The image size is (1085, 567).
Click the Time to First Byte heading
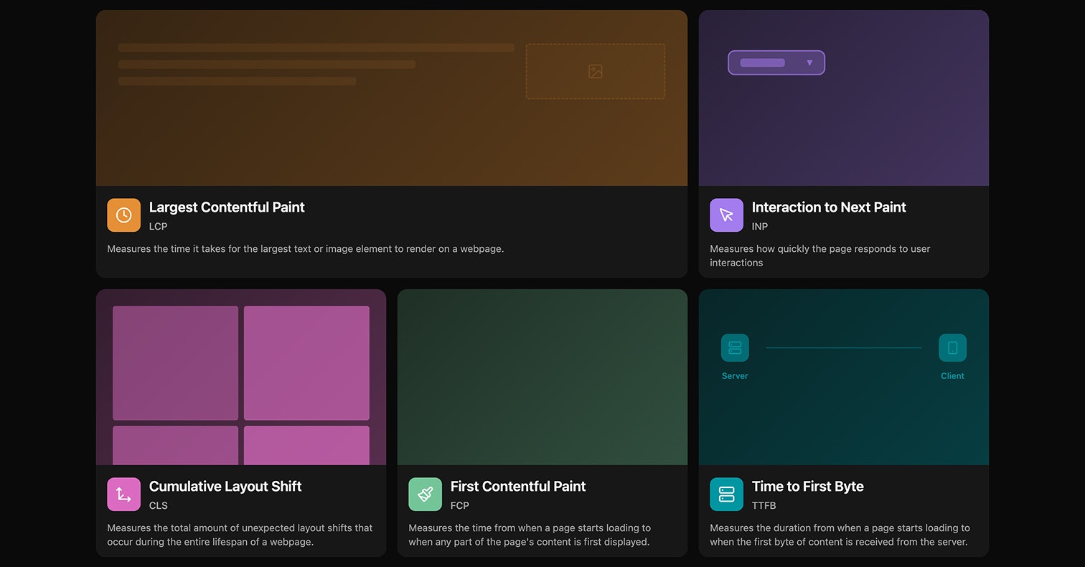tap(807, 486)
